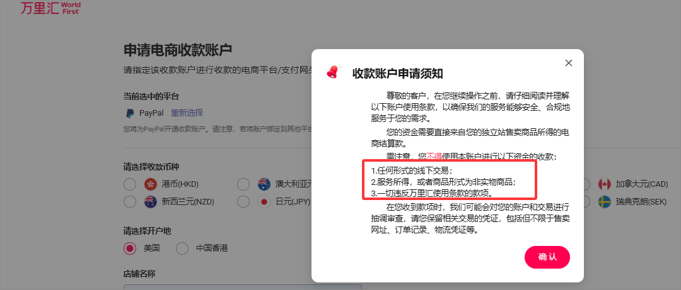Image resolution: width=681 pixels, height=290 pixels.
Task: Click the PayPal logo icon
Action: click(x=130, y=114)
